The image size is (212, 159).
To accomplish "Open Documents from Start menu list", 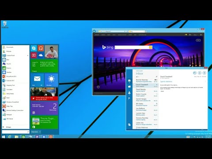I will point(15,47).
